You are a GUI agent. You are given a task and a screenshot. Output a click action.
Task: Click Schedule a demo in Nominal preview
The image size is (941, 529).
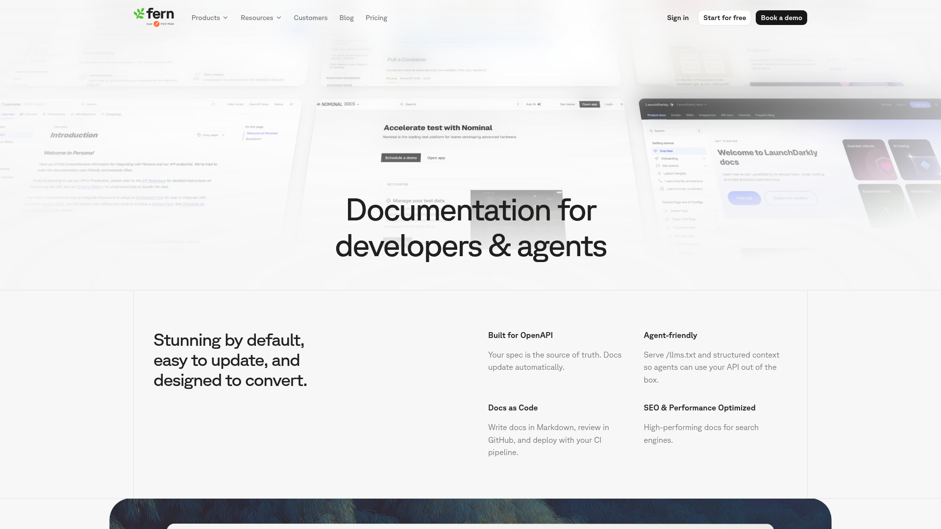[x=401, y=158]
